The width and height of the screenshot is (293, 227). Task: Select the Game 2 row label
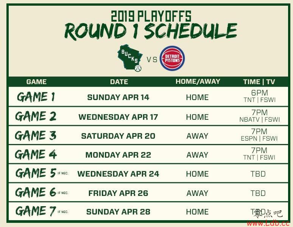(x=36, y=116)
